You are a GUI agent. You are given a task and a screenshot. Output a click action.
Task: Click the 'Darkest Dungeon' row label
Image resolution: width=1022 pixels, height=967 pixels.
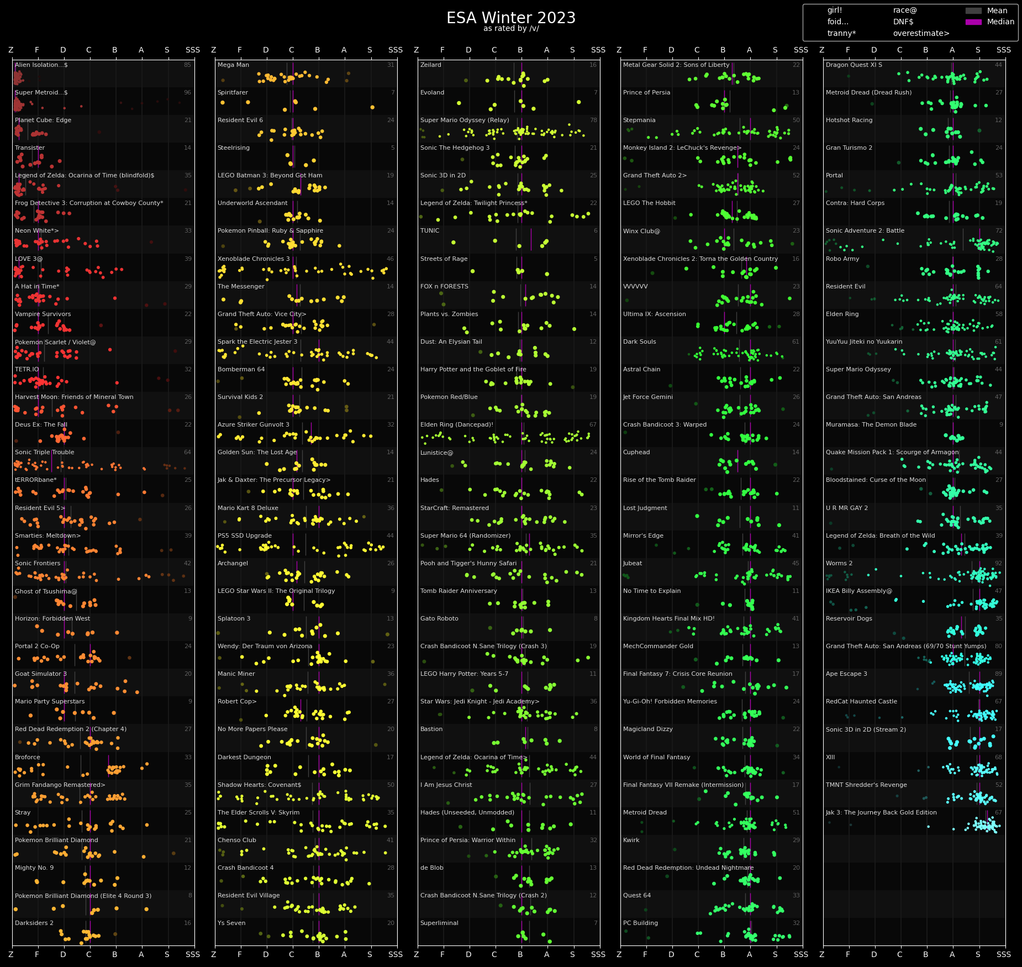(x=244, y=758)
